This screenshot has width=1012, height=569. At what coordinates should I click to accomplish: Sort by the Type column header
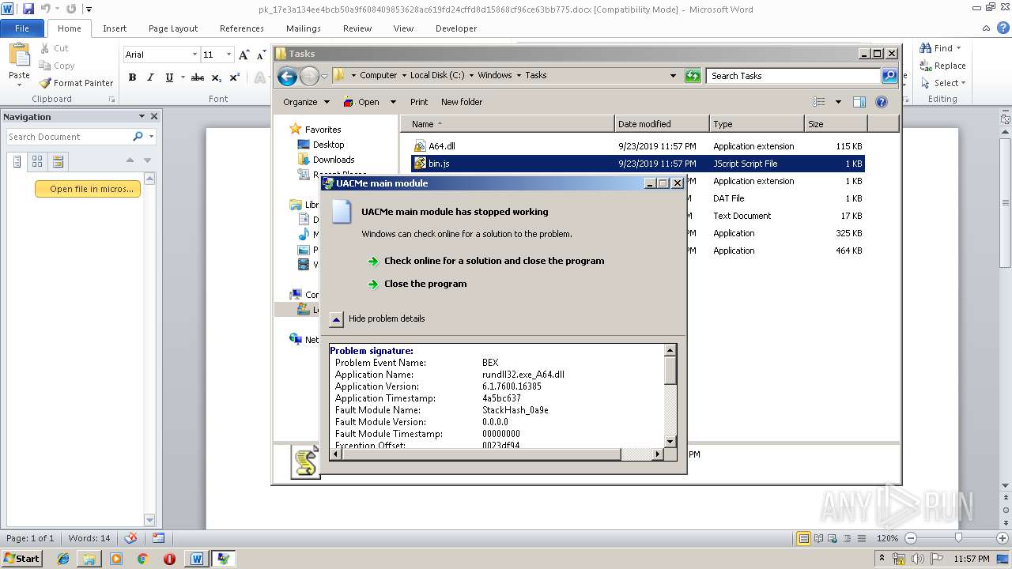tap(757, 124)
